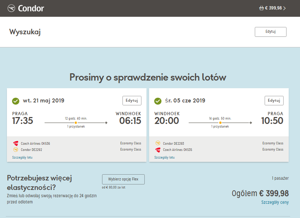Viewport: 300px width, 218px height.
Task: Click the return flight stopover dot
Action: coord(220,123)
